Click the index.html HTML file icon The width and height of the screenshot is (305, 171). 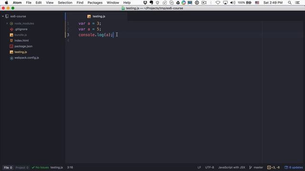tap(11, 40)
